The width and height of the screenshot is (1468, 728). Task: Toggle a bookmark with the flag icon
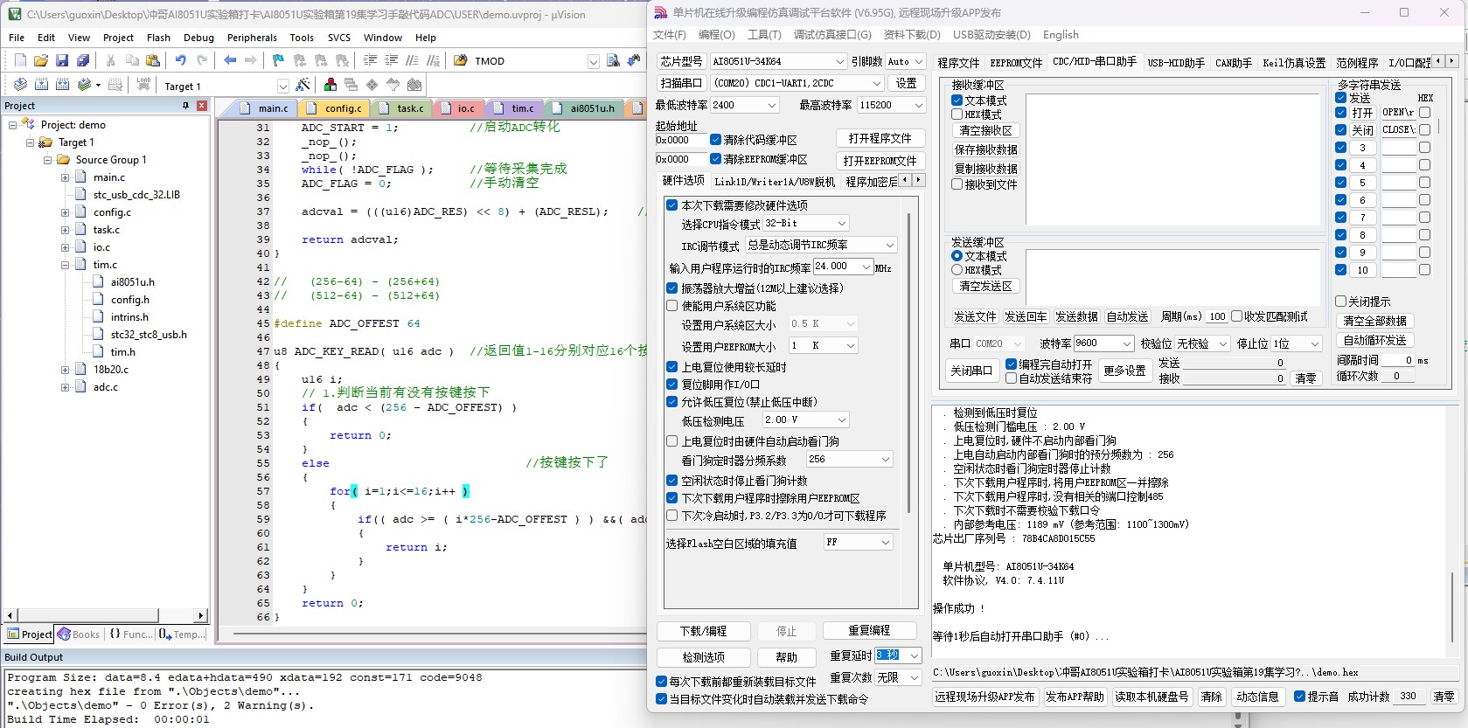point(278,60)
